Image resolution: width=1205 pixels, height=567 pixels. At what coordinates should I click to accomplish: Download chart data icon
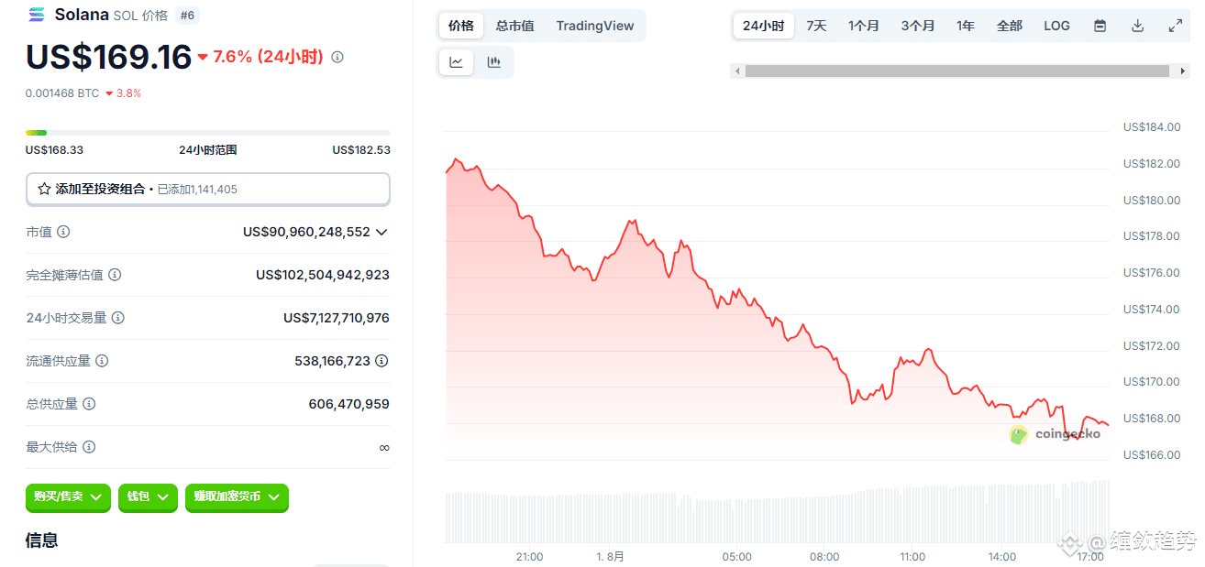point(1137,26)
